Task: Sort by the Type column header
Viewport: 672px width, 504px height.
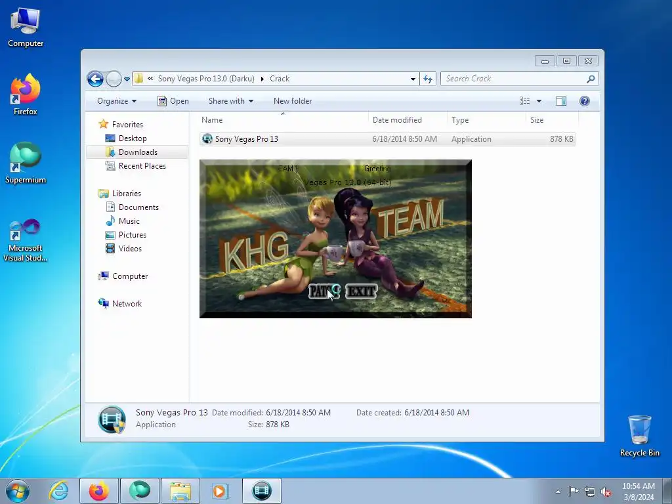Action: coord(486,120)
